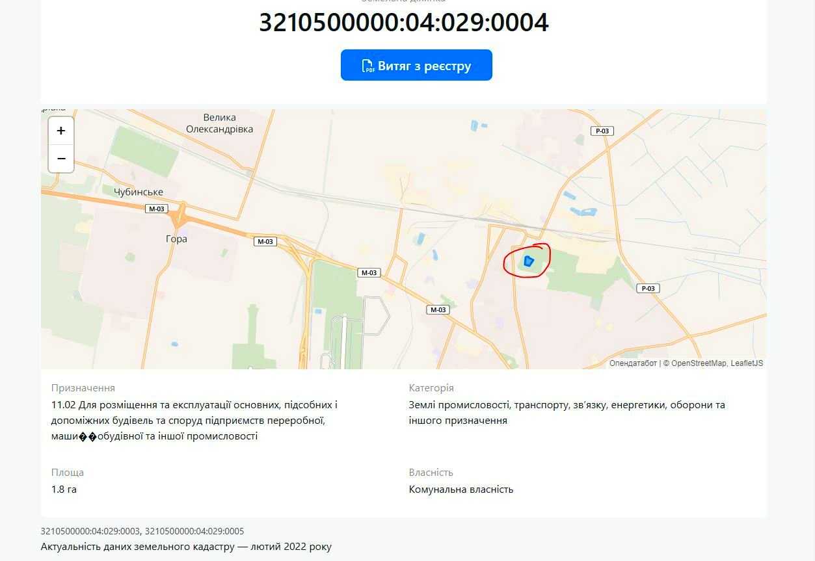Click the Велика Олександрівка map label
The width and height of the screenshot is (815, 561).
[219, 124]
